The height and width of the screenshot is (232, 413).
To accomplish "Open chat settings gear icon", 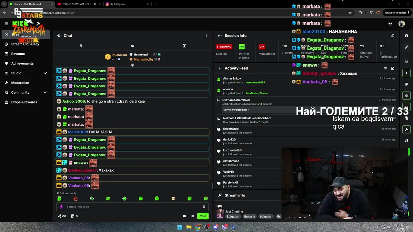I will click(193, 216).
